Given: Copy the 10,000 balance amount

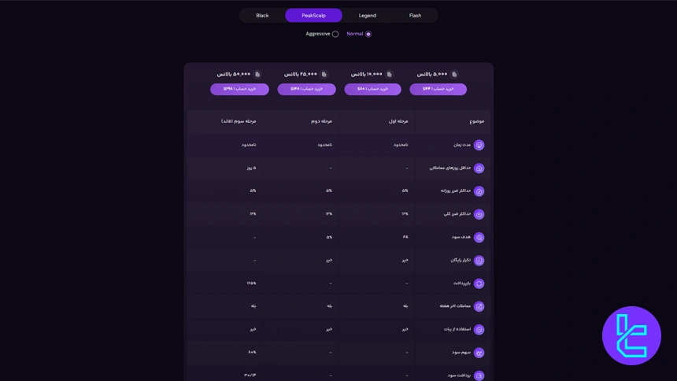Looking at the screenshot, I should tap(389, 75).
